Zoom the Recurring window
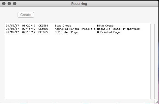Image resolution: width=159 pixels, height=104 pixels. 15,4
